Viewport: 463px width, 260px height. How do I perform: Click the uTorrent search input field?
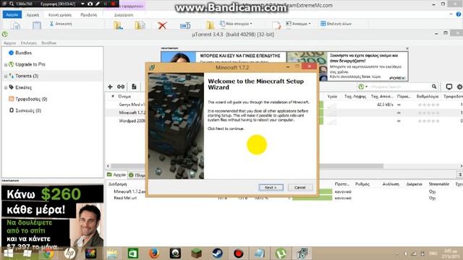tap(400, 87)
